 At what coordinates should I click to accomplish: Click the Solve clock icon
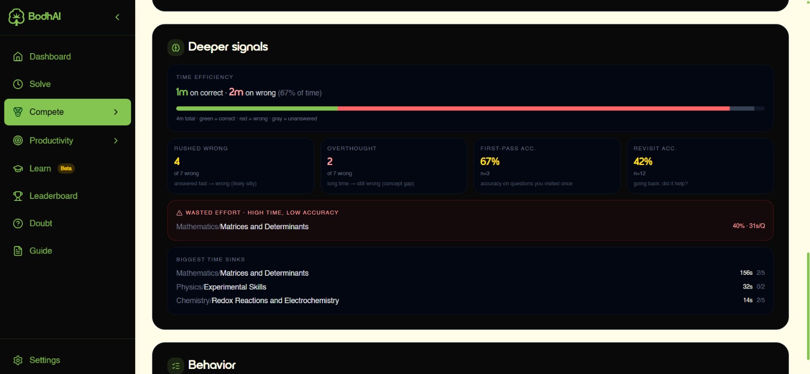pos(18,84)
